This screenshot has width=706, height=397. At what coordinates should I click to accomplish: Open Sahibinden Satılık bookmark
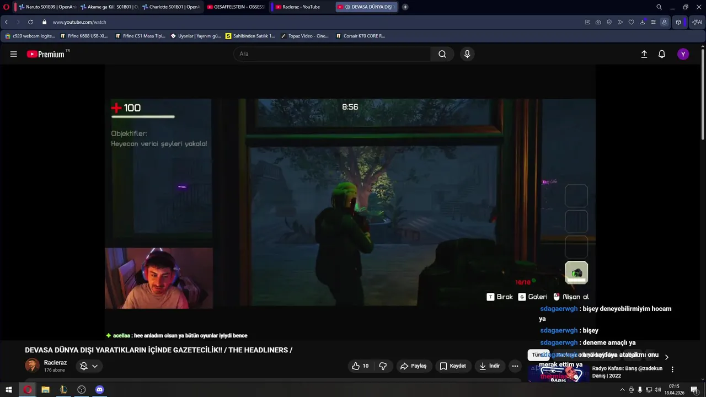tap(250, 36)
